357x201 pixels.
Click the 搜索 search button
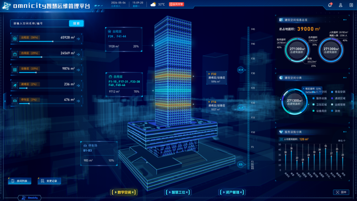[x=76, y=23]
